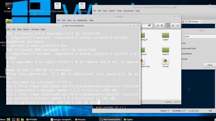Open terminal File menu
Viewport: 216px width, 121px height.
coord(8,29)
